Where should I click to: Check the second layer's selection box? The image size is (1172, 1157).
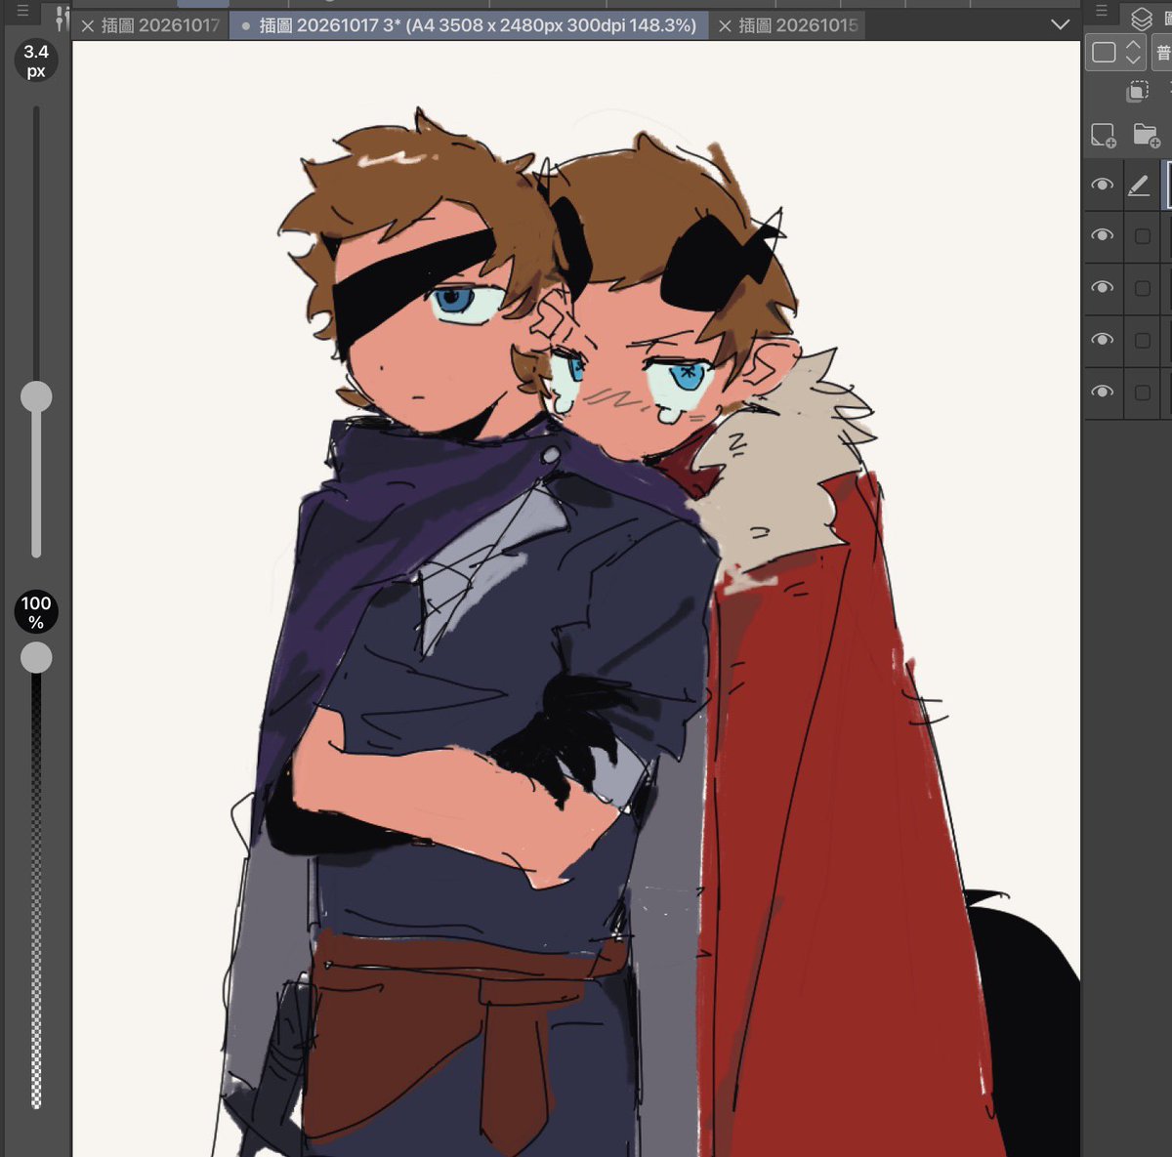tap(1143, 236)
